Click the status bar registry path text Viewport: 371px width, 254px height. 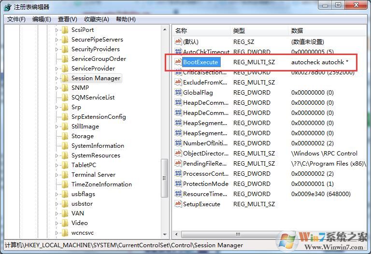pos(124,245)
